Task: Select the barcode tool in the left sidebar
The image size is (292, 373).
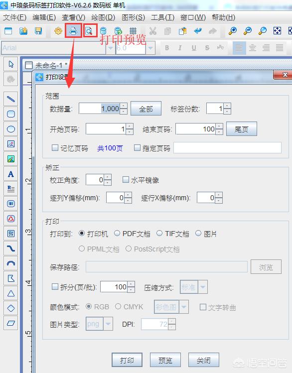Action: (11, 204)
